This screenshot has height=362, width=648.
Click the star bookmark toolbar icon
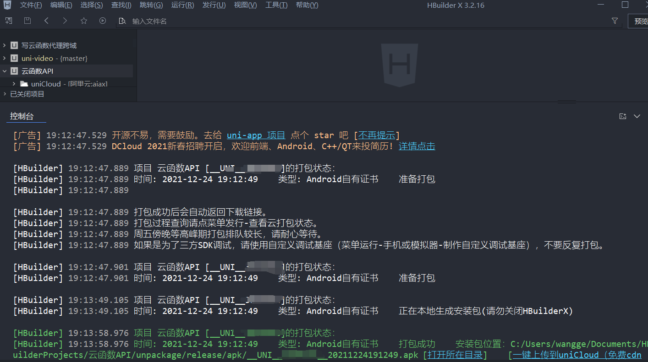click(x=83, y=21)
